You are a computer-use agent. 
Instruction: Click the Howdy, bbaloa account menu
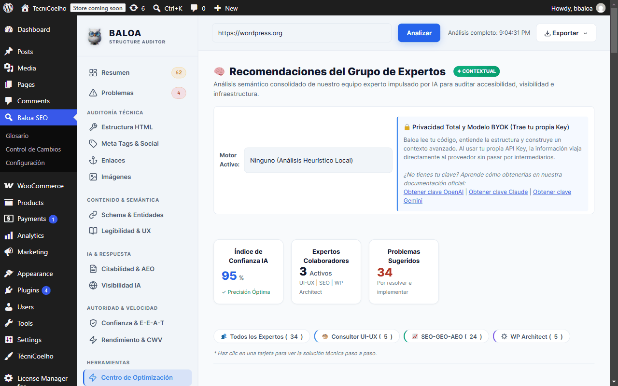click(x=578, y=8)
